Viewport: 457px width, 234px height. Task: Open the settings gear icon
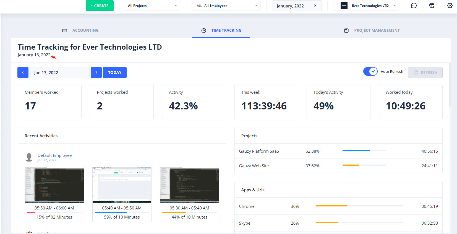click(x=450, y=6)
